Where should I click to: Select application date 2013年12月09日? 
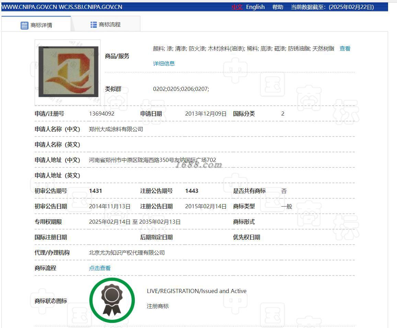pyautogui.click(x=206, y=114)
